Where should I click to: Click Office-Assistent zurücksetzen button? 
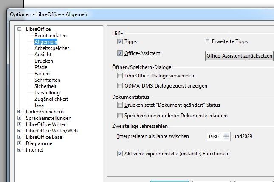[239, 56]
